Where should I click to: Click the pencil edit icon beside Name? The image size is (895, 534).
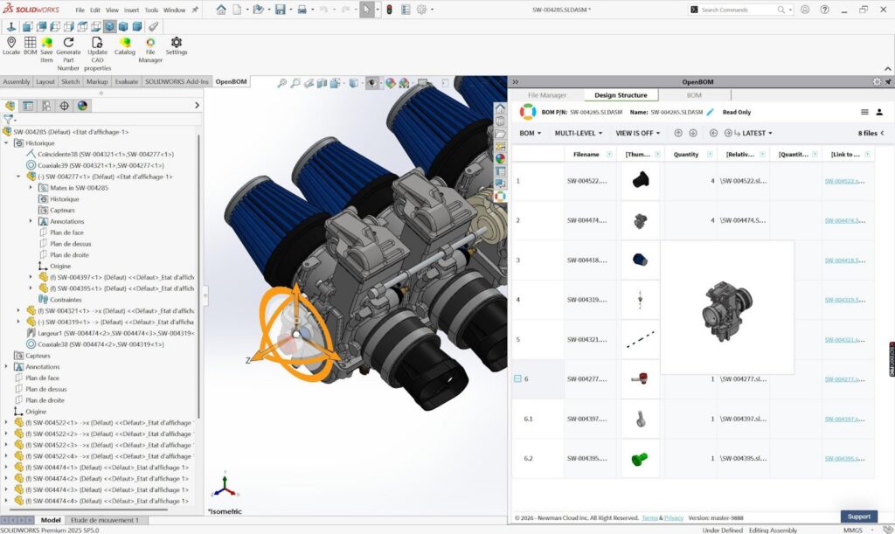[710, 113]
